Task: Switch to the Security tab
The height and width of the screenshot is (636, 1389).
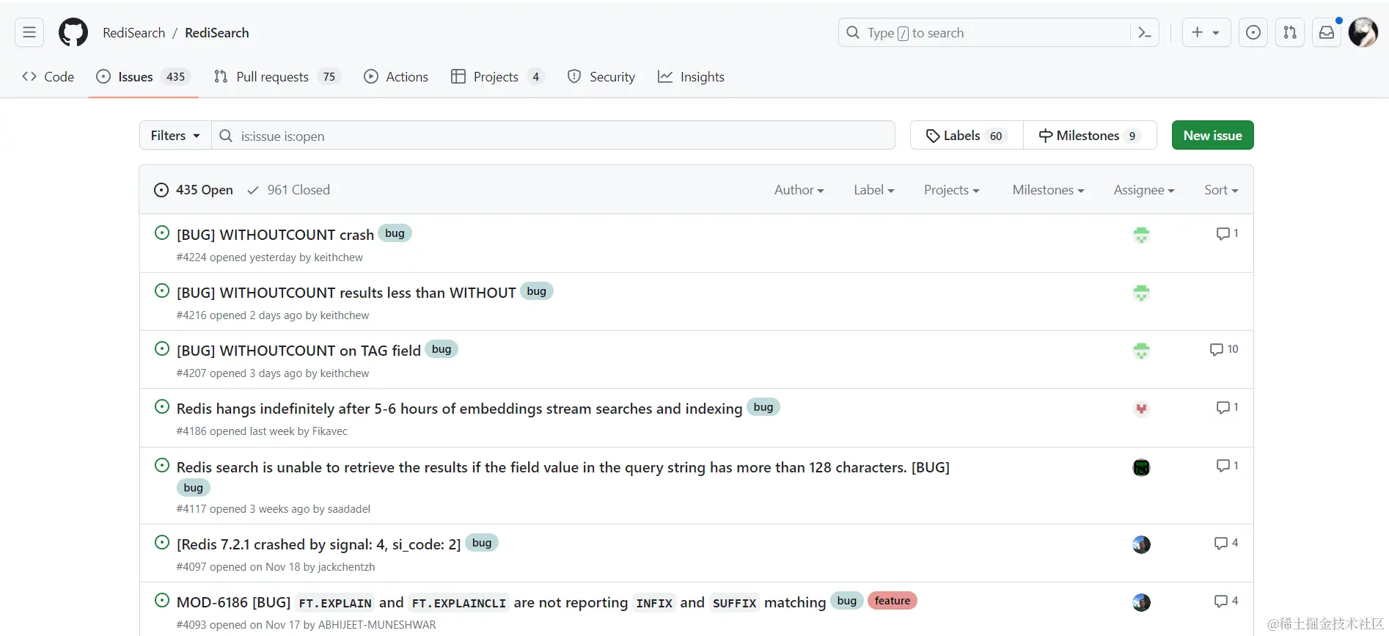Action: pyautogui.click(x=601, y=76)
